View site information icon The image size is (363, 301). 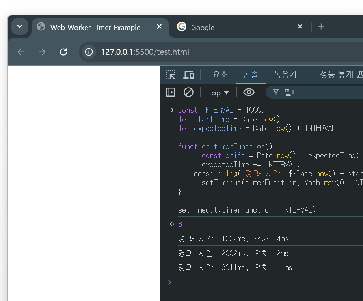tap(89, 52)
